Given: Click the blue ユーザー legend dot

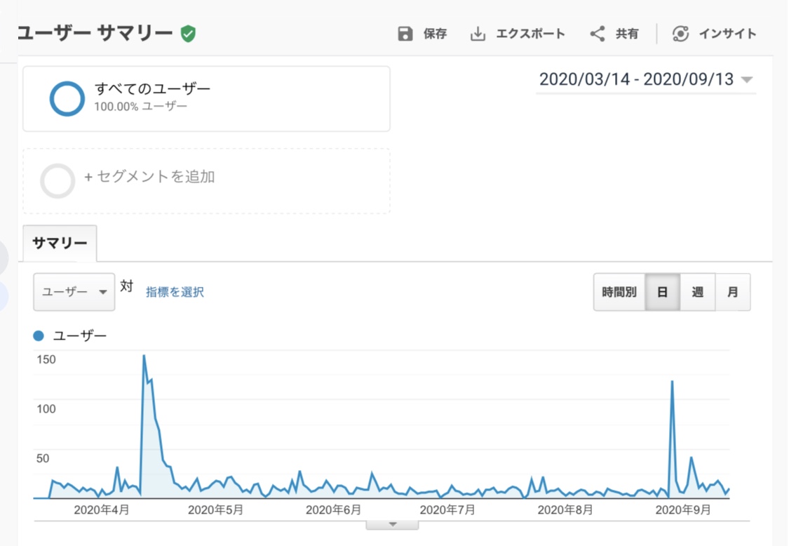Looking at the screenshot, I should click(39, 336).
